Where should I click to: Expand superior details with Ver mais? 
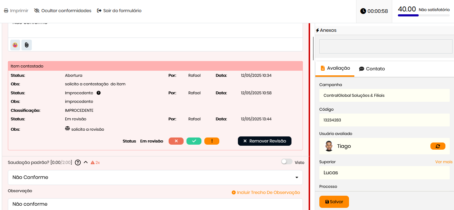click(444, 162)
